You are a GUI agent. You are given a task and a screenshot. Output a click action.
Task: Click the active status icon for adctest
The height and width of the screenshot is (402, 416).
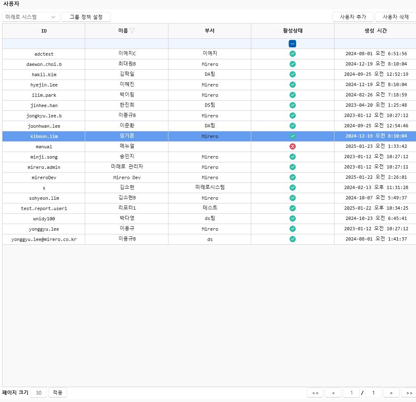tap(292, 54)
